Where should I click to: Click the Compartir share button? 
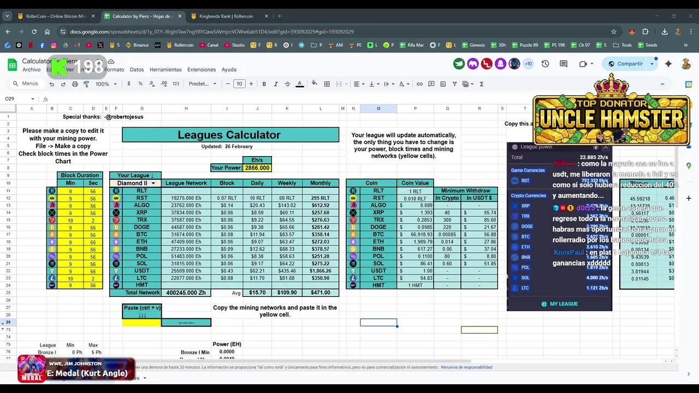click(625, 64)
